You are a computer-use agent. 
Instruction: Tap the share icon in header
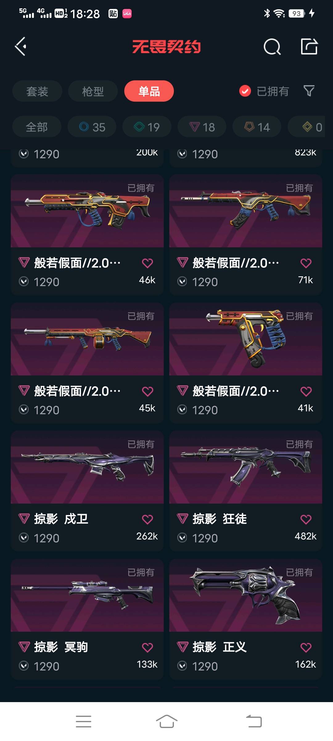pyautogui.click(x=309, y=47)
